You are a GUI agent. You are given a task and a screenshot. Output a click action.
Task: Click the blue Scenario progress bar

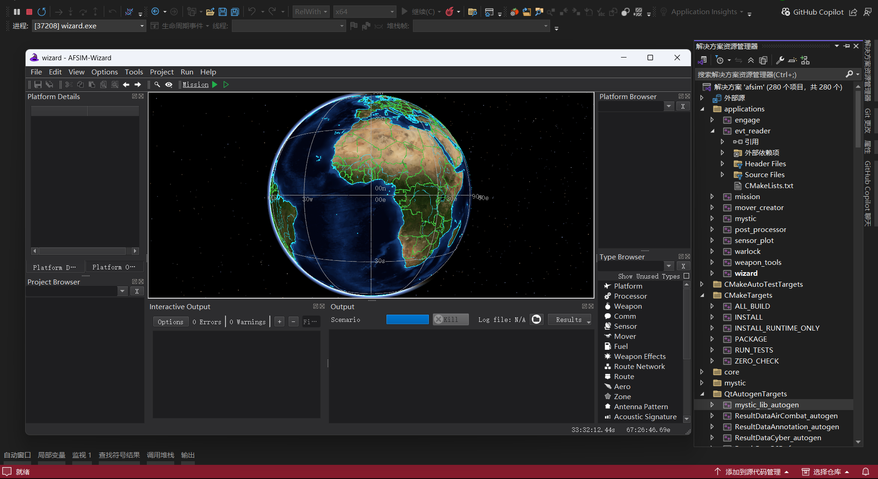click(x=407, y=320)
